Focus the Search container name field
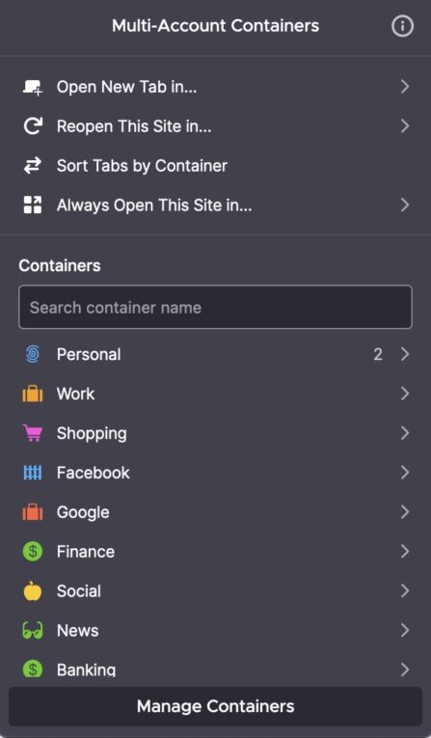The image size is (431, 738). pyautogui.click(x=216, y=307)
